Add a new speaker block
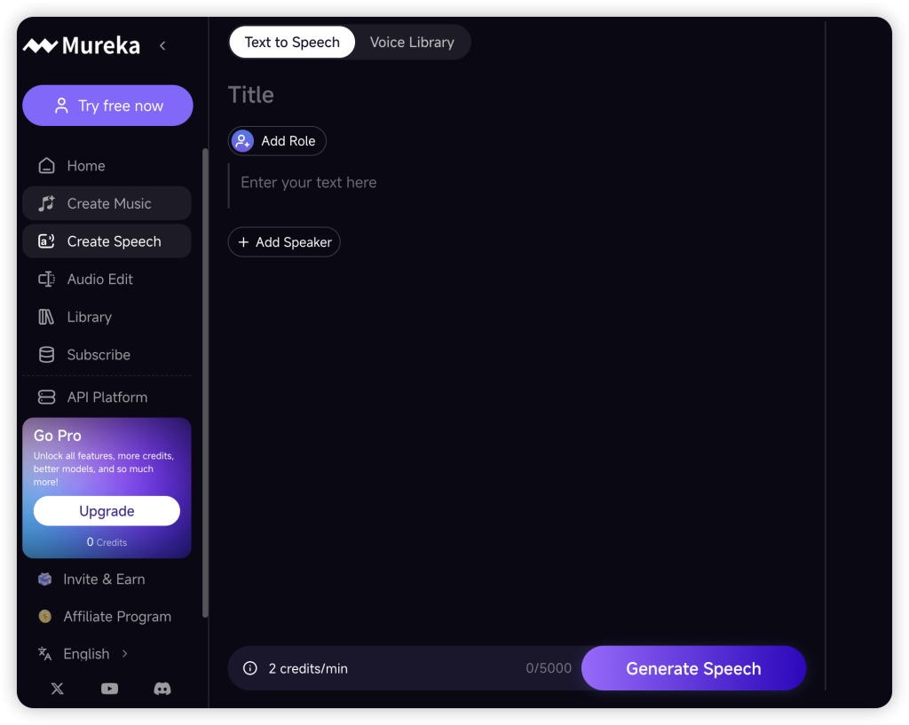The height and width of the screenshot is (725, 909). (x=284, y=242)
